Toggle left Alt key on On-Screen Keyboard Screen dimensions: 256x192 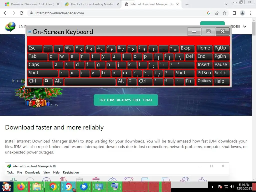58,81
